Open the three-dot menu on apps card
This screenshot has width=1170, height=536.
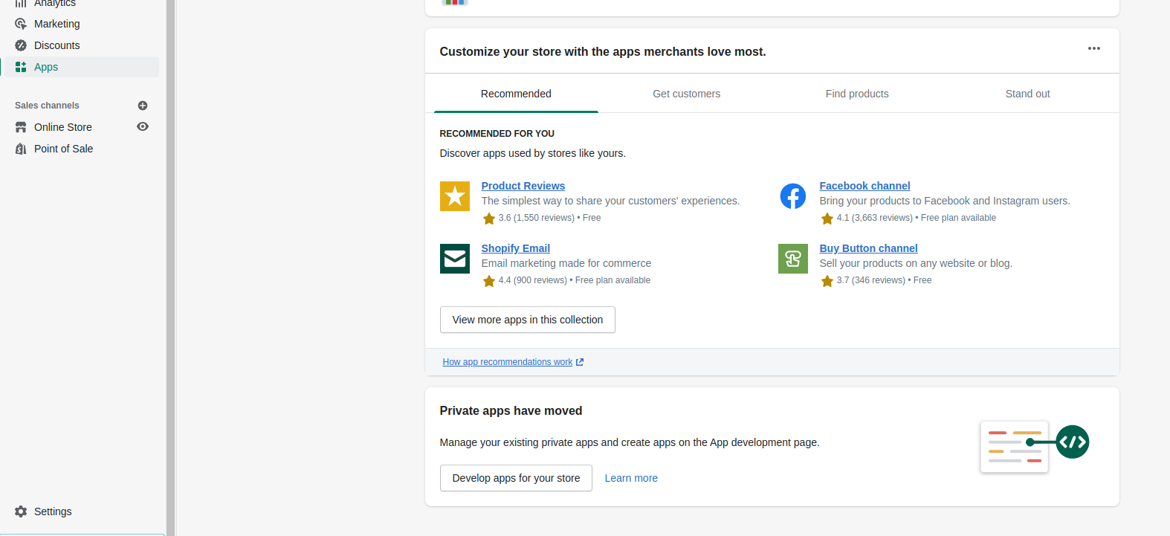point(1094,48)
